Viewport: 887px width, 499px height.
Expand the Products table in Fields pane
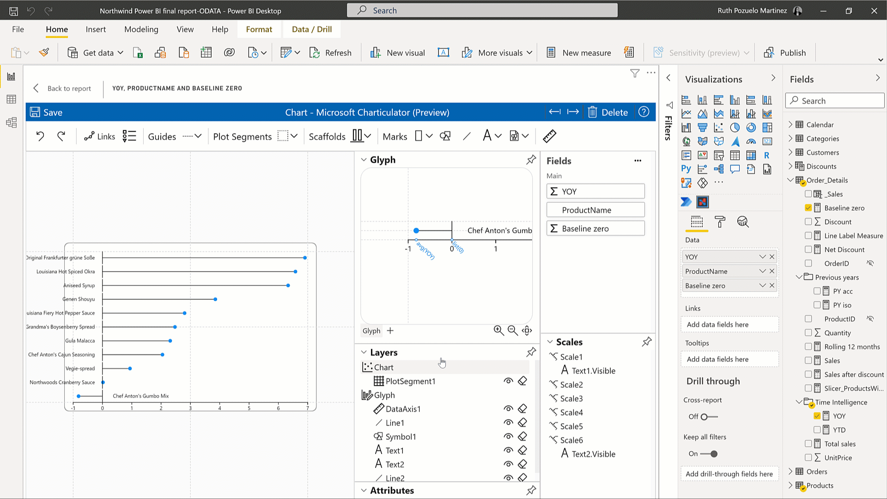(x=790, y=486)
